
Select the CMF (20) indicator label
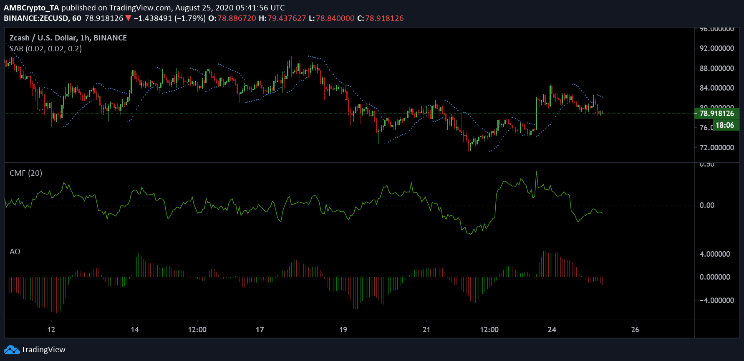(26, 173)
